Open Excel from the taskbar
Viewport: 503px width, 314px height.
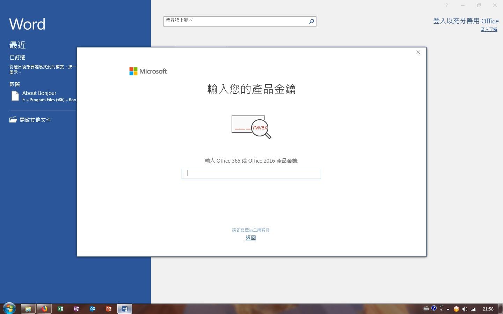[60, 309]
